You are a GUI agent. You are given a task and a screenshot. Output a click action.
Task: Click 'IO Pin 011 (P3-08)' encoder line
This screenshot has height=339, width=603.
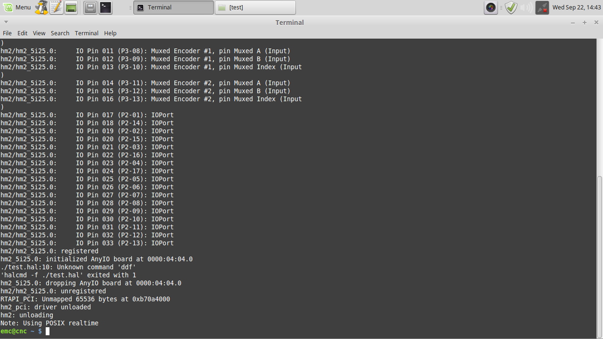click(146, 51)
